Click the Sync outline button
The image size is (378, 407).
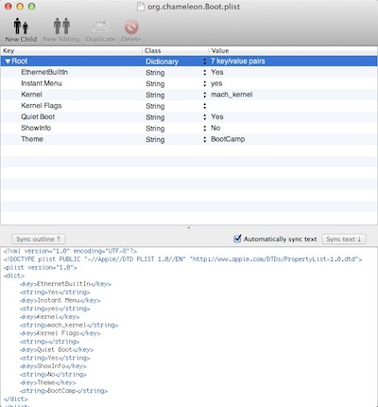[39, 239]
